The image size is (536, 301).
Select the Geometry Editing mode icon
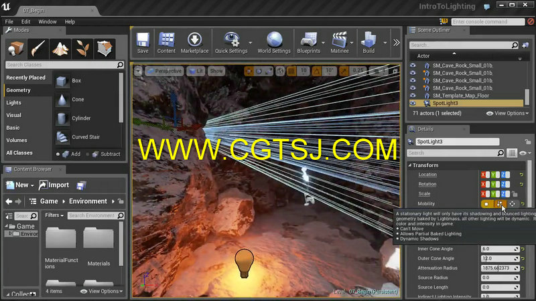(x=105, y=48)
